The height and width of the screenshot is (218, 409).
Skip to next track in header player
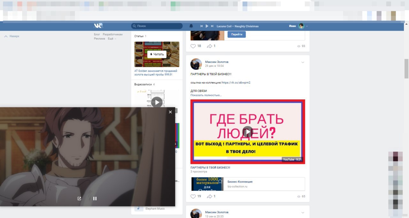212,26
